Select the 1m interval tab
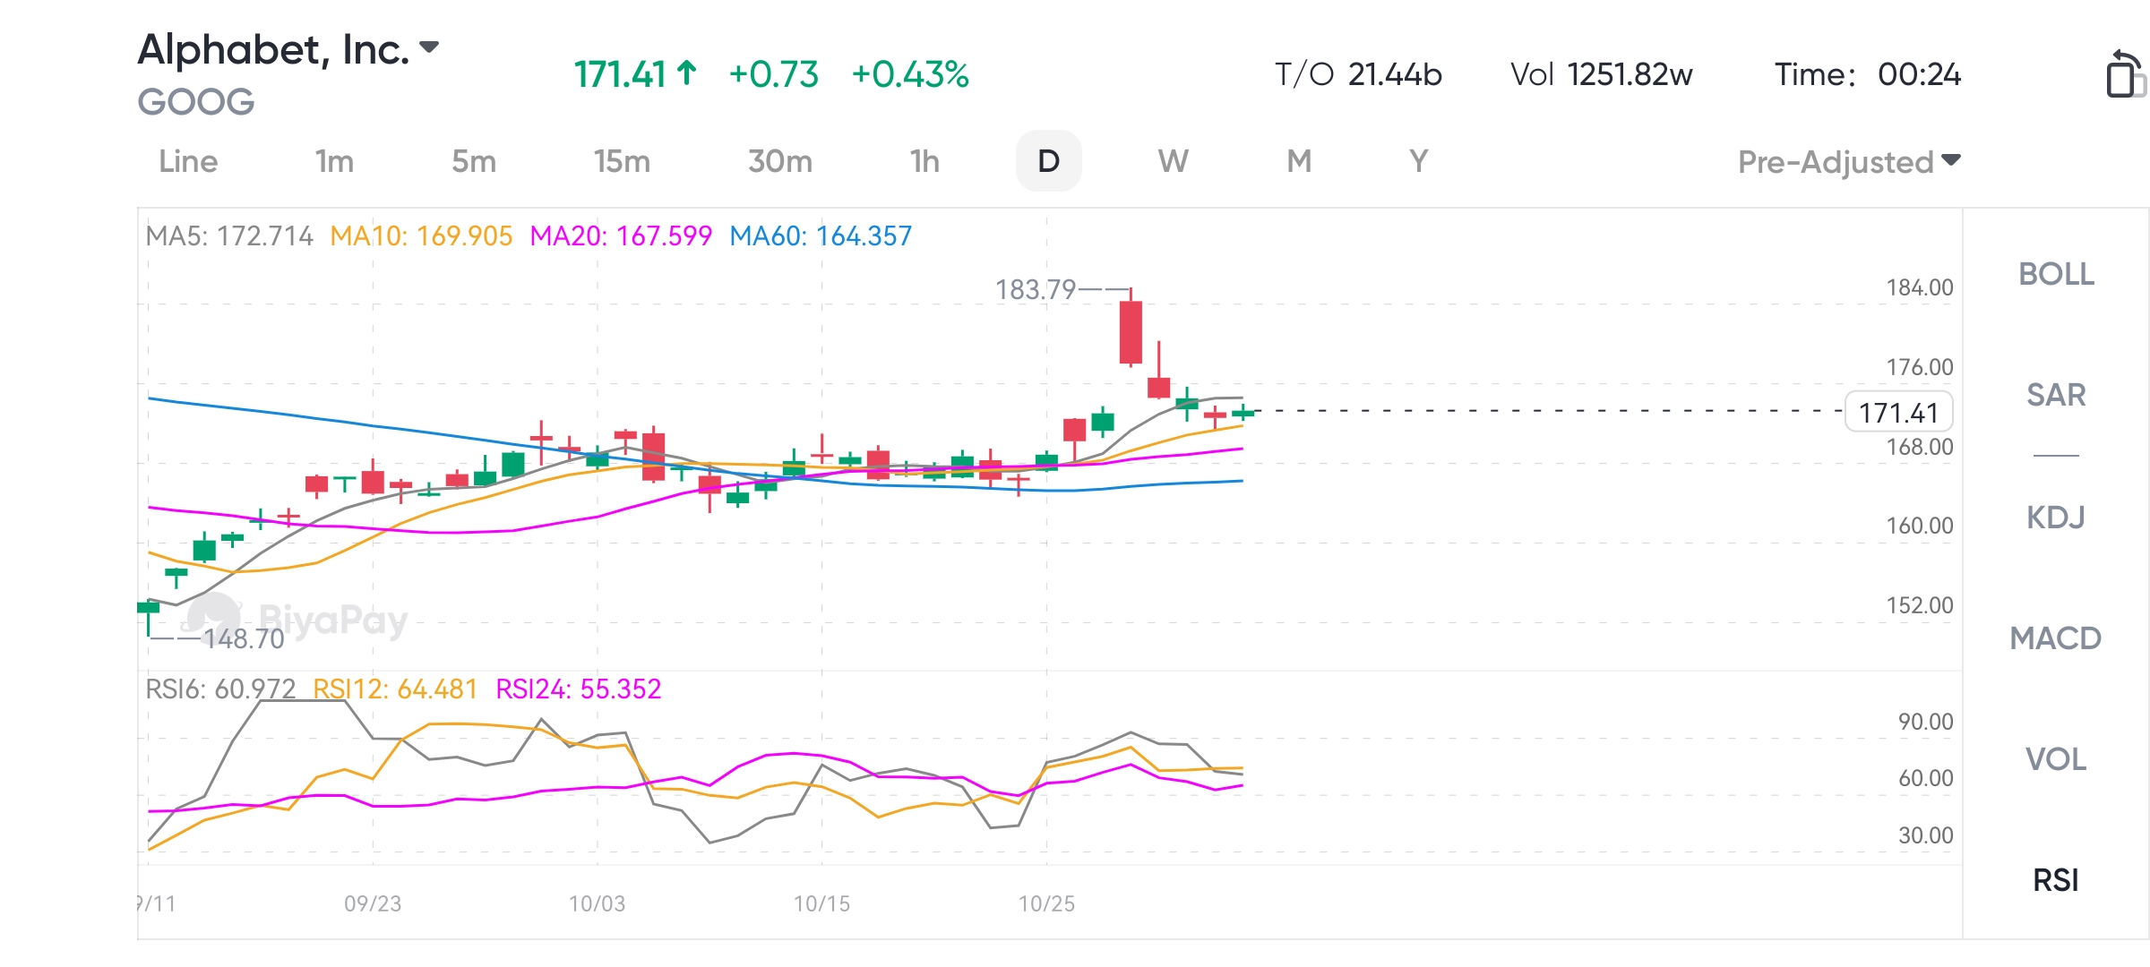2150x967 pixels. [x=334, y=161]
